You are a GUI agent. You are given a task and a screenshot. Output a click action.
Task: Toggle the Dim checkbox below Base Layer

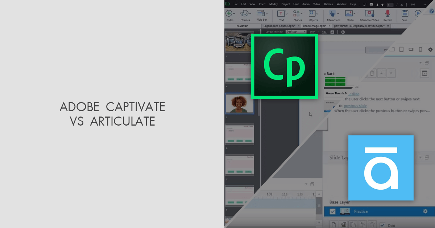coord(382,225)
